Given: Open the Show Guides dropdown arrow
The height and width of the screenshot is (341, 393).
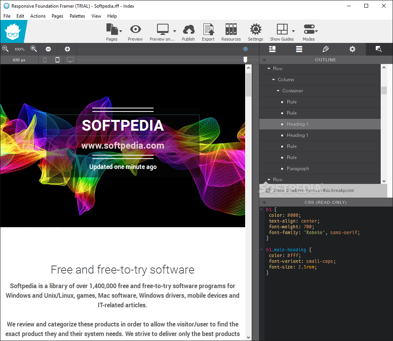Looking at the screenshot, I should (x=293, y=31).
